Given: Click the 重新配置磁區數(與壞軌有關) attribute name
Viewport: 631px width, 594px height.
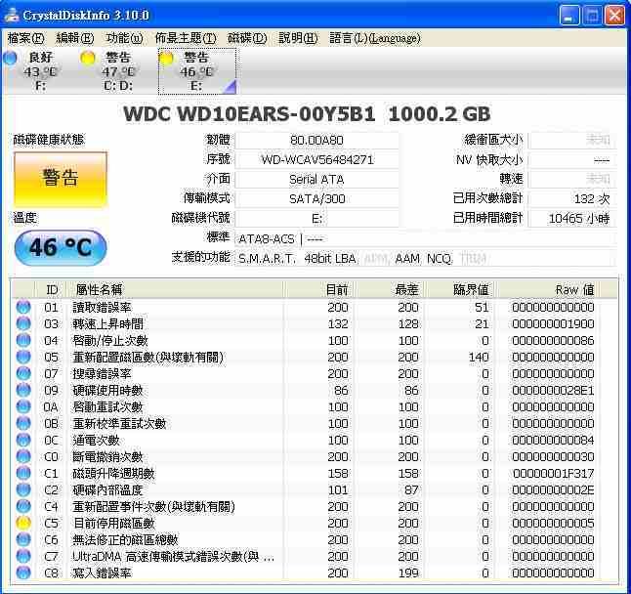Looking at the screenshot, I should pos(148,358).
